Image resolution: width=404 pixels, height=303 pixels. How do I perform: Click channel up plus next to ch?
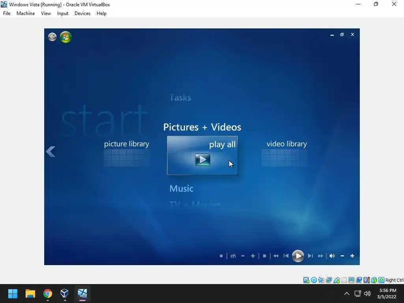(x=253, y=256)
